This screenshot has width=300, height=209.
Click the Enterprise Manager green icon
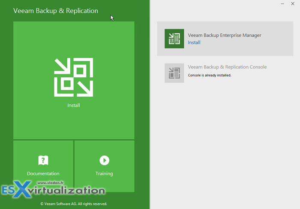tap(174, 38)
